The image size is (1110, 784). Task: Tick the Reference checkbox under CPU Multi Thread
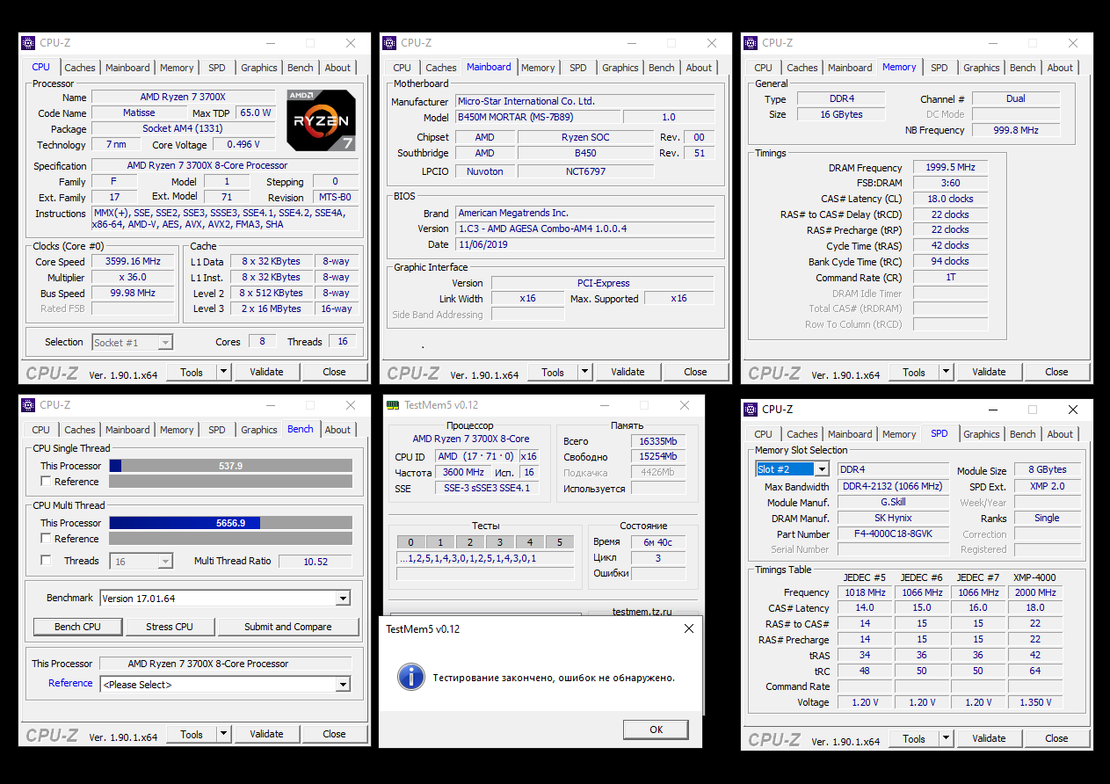pos(46,539)
